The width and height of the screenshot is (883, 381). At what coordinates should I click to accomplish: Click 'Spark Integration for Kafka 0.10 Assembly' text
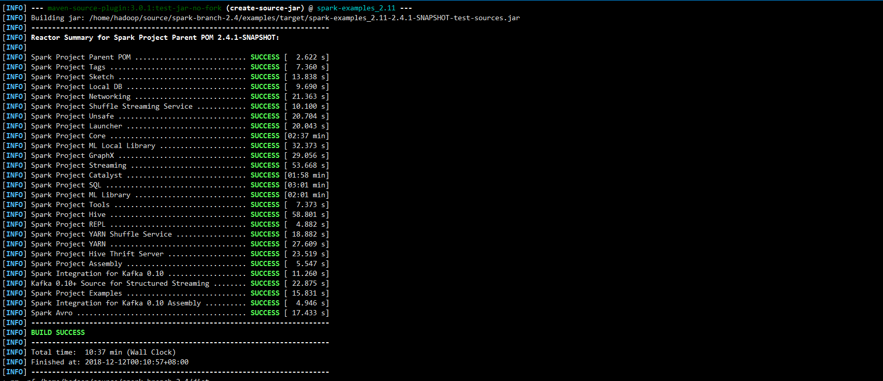[116, 303]
